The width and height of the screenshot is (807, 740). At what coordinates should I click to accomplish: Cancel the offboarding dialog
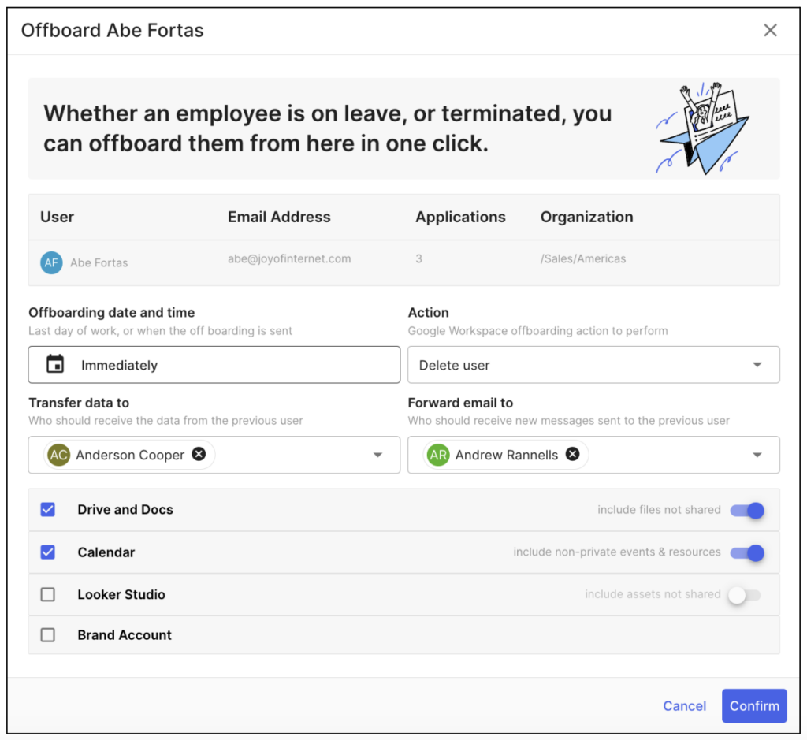[x=684, y=706]
